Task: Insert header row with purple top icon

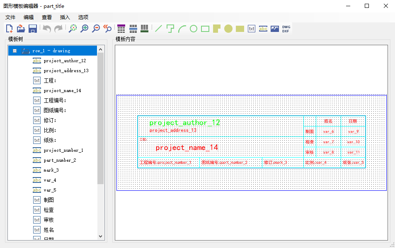Action: tap(121, 29)
